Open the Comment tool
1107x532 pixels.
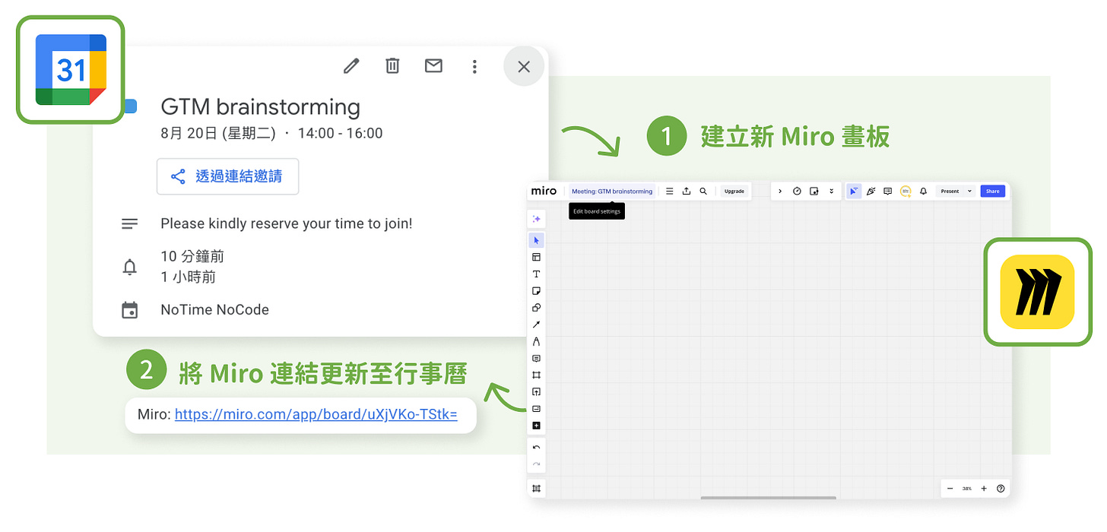536,358
